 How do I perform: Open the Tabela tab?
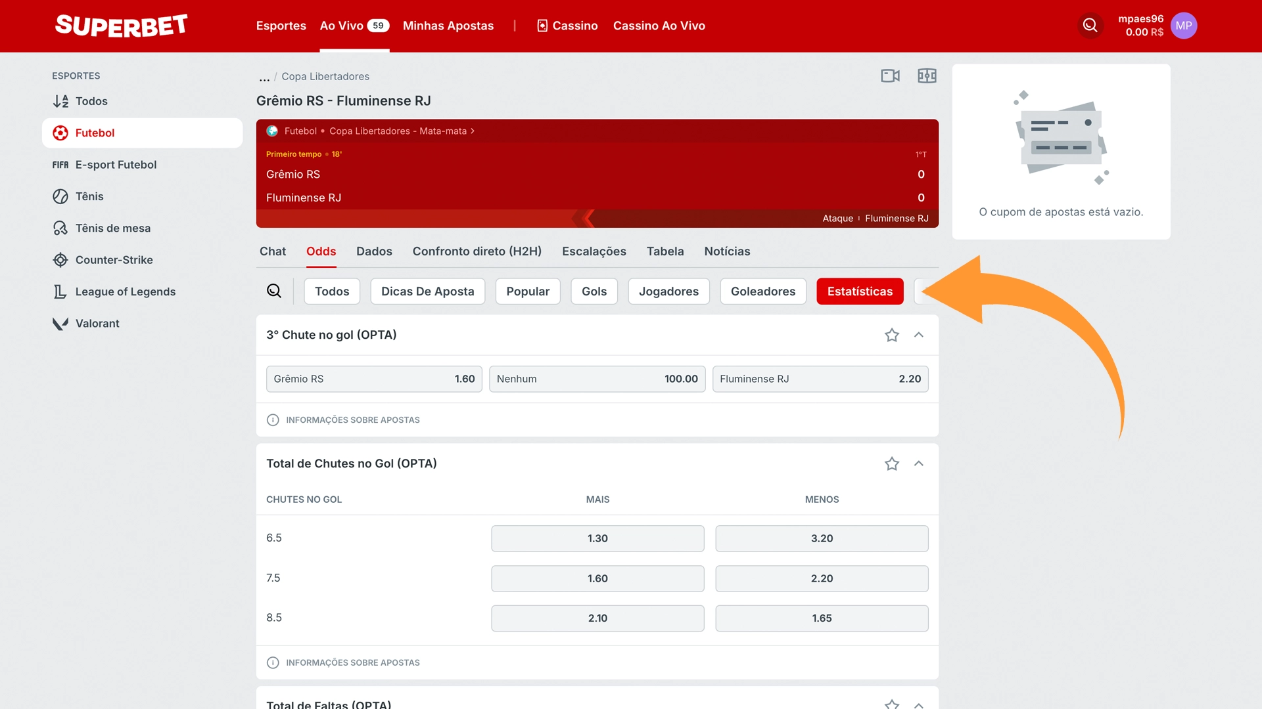(665, 251)
